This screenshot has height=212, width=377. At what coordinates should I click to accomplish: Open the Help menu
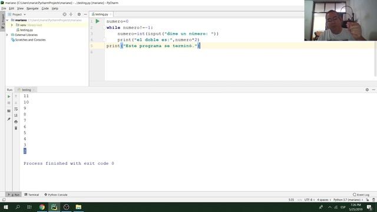[55, 8]
